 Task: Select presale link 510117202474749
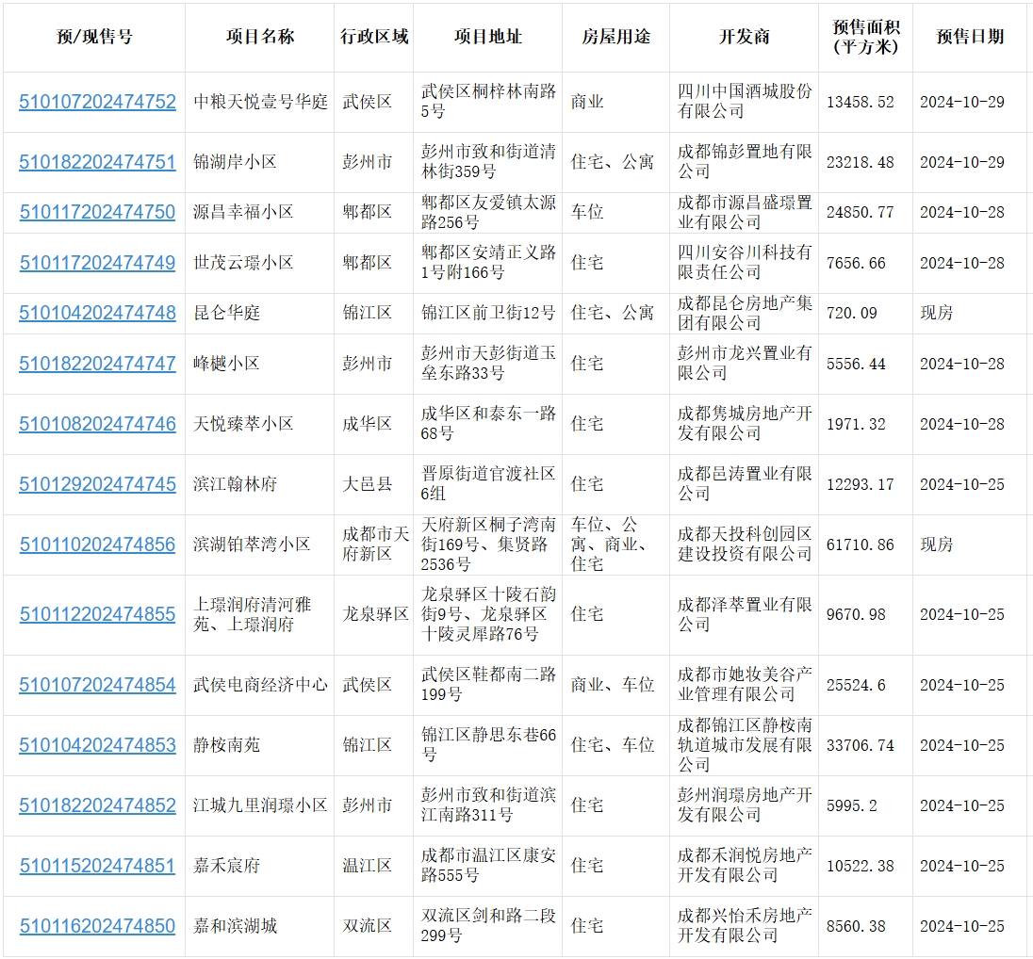(97, 263)
